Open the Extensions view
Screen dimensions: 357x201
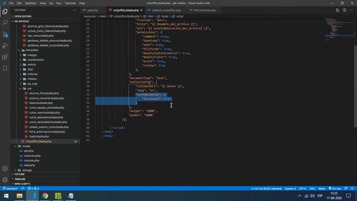point(5,57)
